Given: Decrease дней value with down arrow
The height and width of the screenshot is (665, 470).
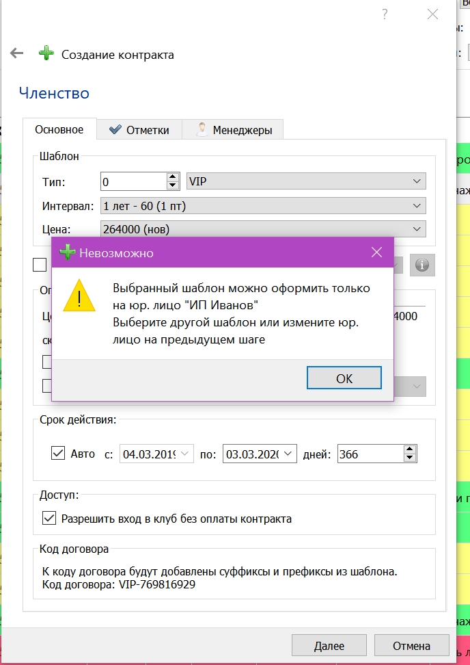Looking at the screenshot, I should [x=409, y=458].
